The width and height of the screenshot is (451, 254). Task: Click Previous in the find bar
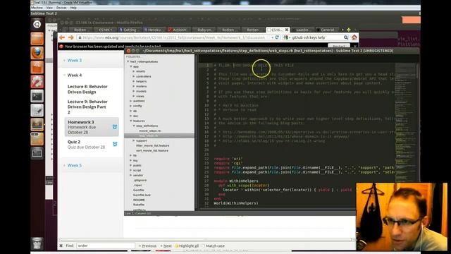click(x=147, y=246)
